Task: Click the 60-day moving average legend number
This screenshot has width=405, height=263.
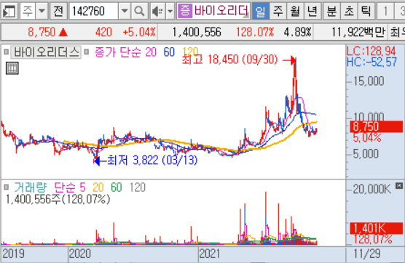Action: pos(169,52)
